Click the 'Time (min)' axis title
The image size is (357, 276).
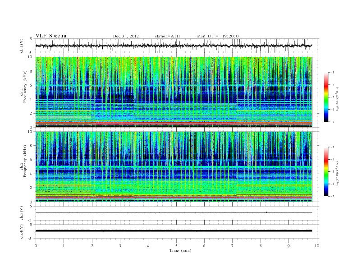[x=180, y=250]
